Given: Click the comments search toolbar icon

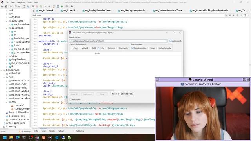Looking at the screenshot, I should pos(41,7).
